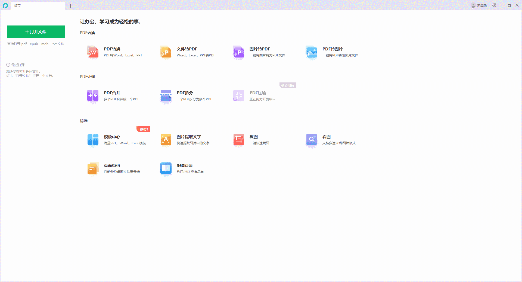
Task: Launch the PDF转图片 tool icon
Action: (311, 52)
